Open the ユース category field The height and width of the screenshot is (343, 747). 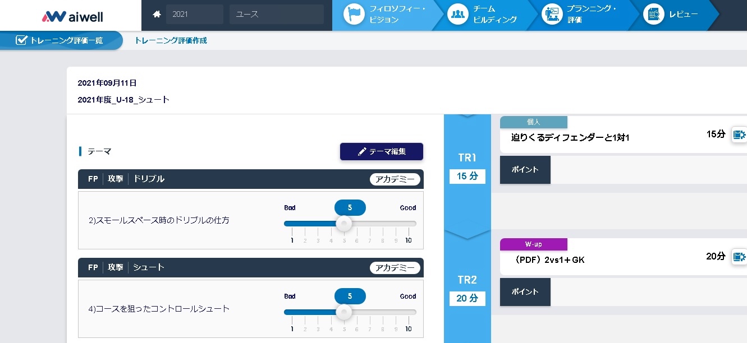coord(276,15)
